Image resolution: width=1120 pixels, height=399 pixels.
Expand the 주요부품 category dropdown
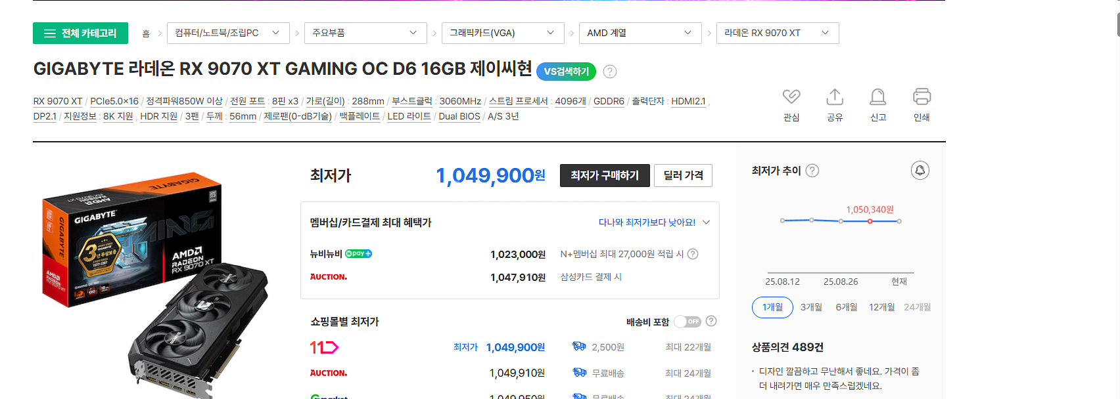pyautogui.click(x=365, y=33)
